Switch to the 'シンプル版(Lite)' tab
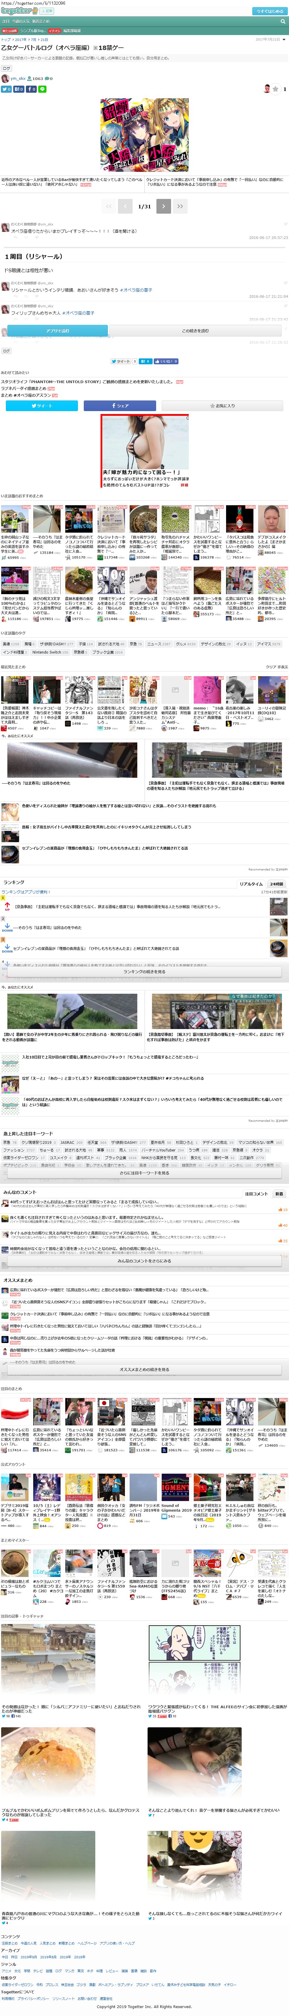The height and width of the screenshot is (2016, 289). 33,31
